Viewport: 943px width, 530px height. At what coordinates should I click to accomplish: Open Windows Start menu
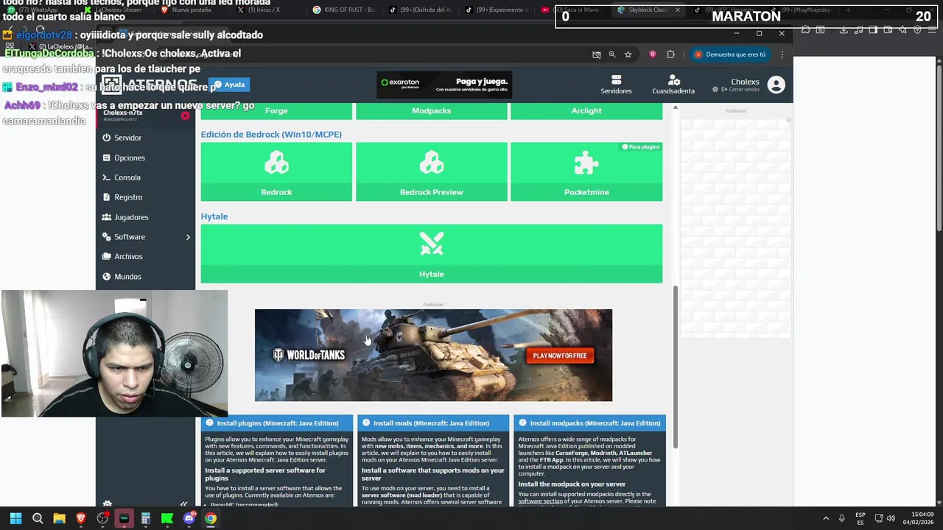pos(15,518)
